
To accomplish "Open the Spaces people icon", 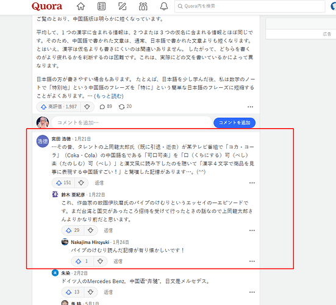I will [143, 6].
